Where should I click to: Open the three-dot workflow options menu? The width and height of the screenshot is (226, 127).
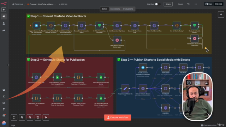[196, 4]
